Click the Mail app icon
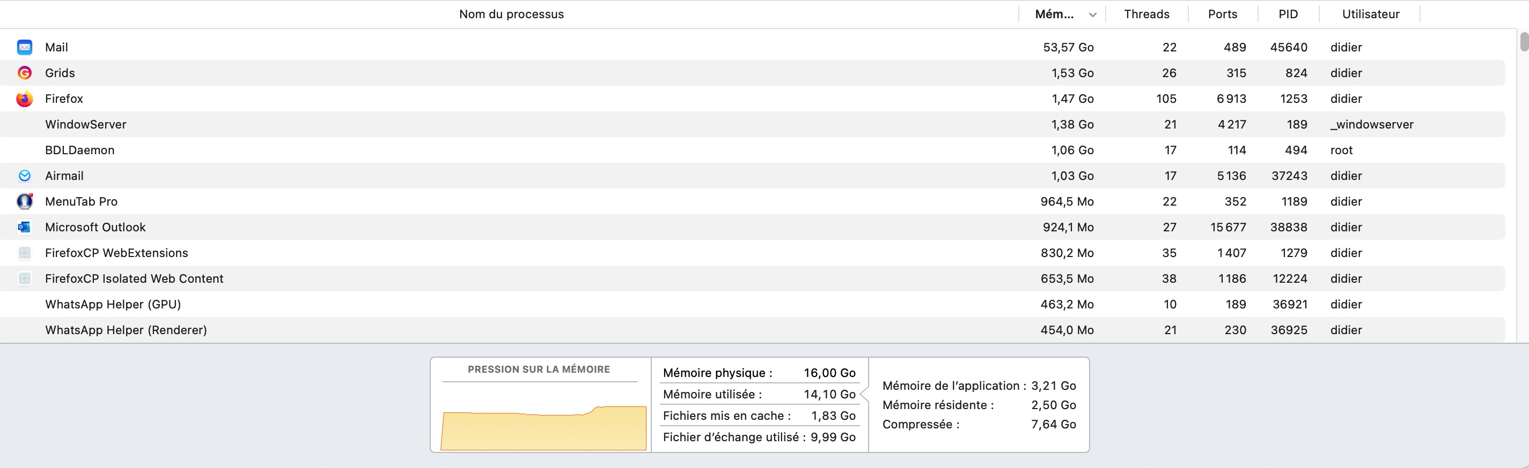Viewport: 1529px width, 468px height. click(24, 48)
